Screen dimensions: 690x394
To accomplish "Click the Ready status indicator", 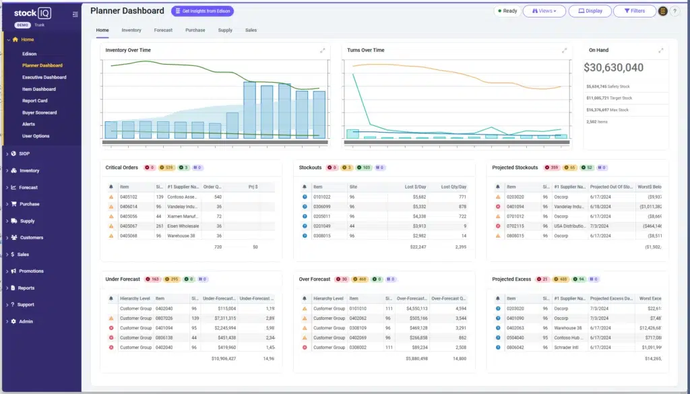I will coord(507,11).
